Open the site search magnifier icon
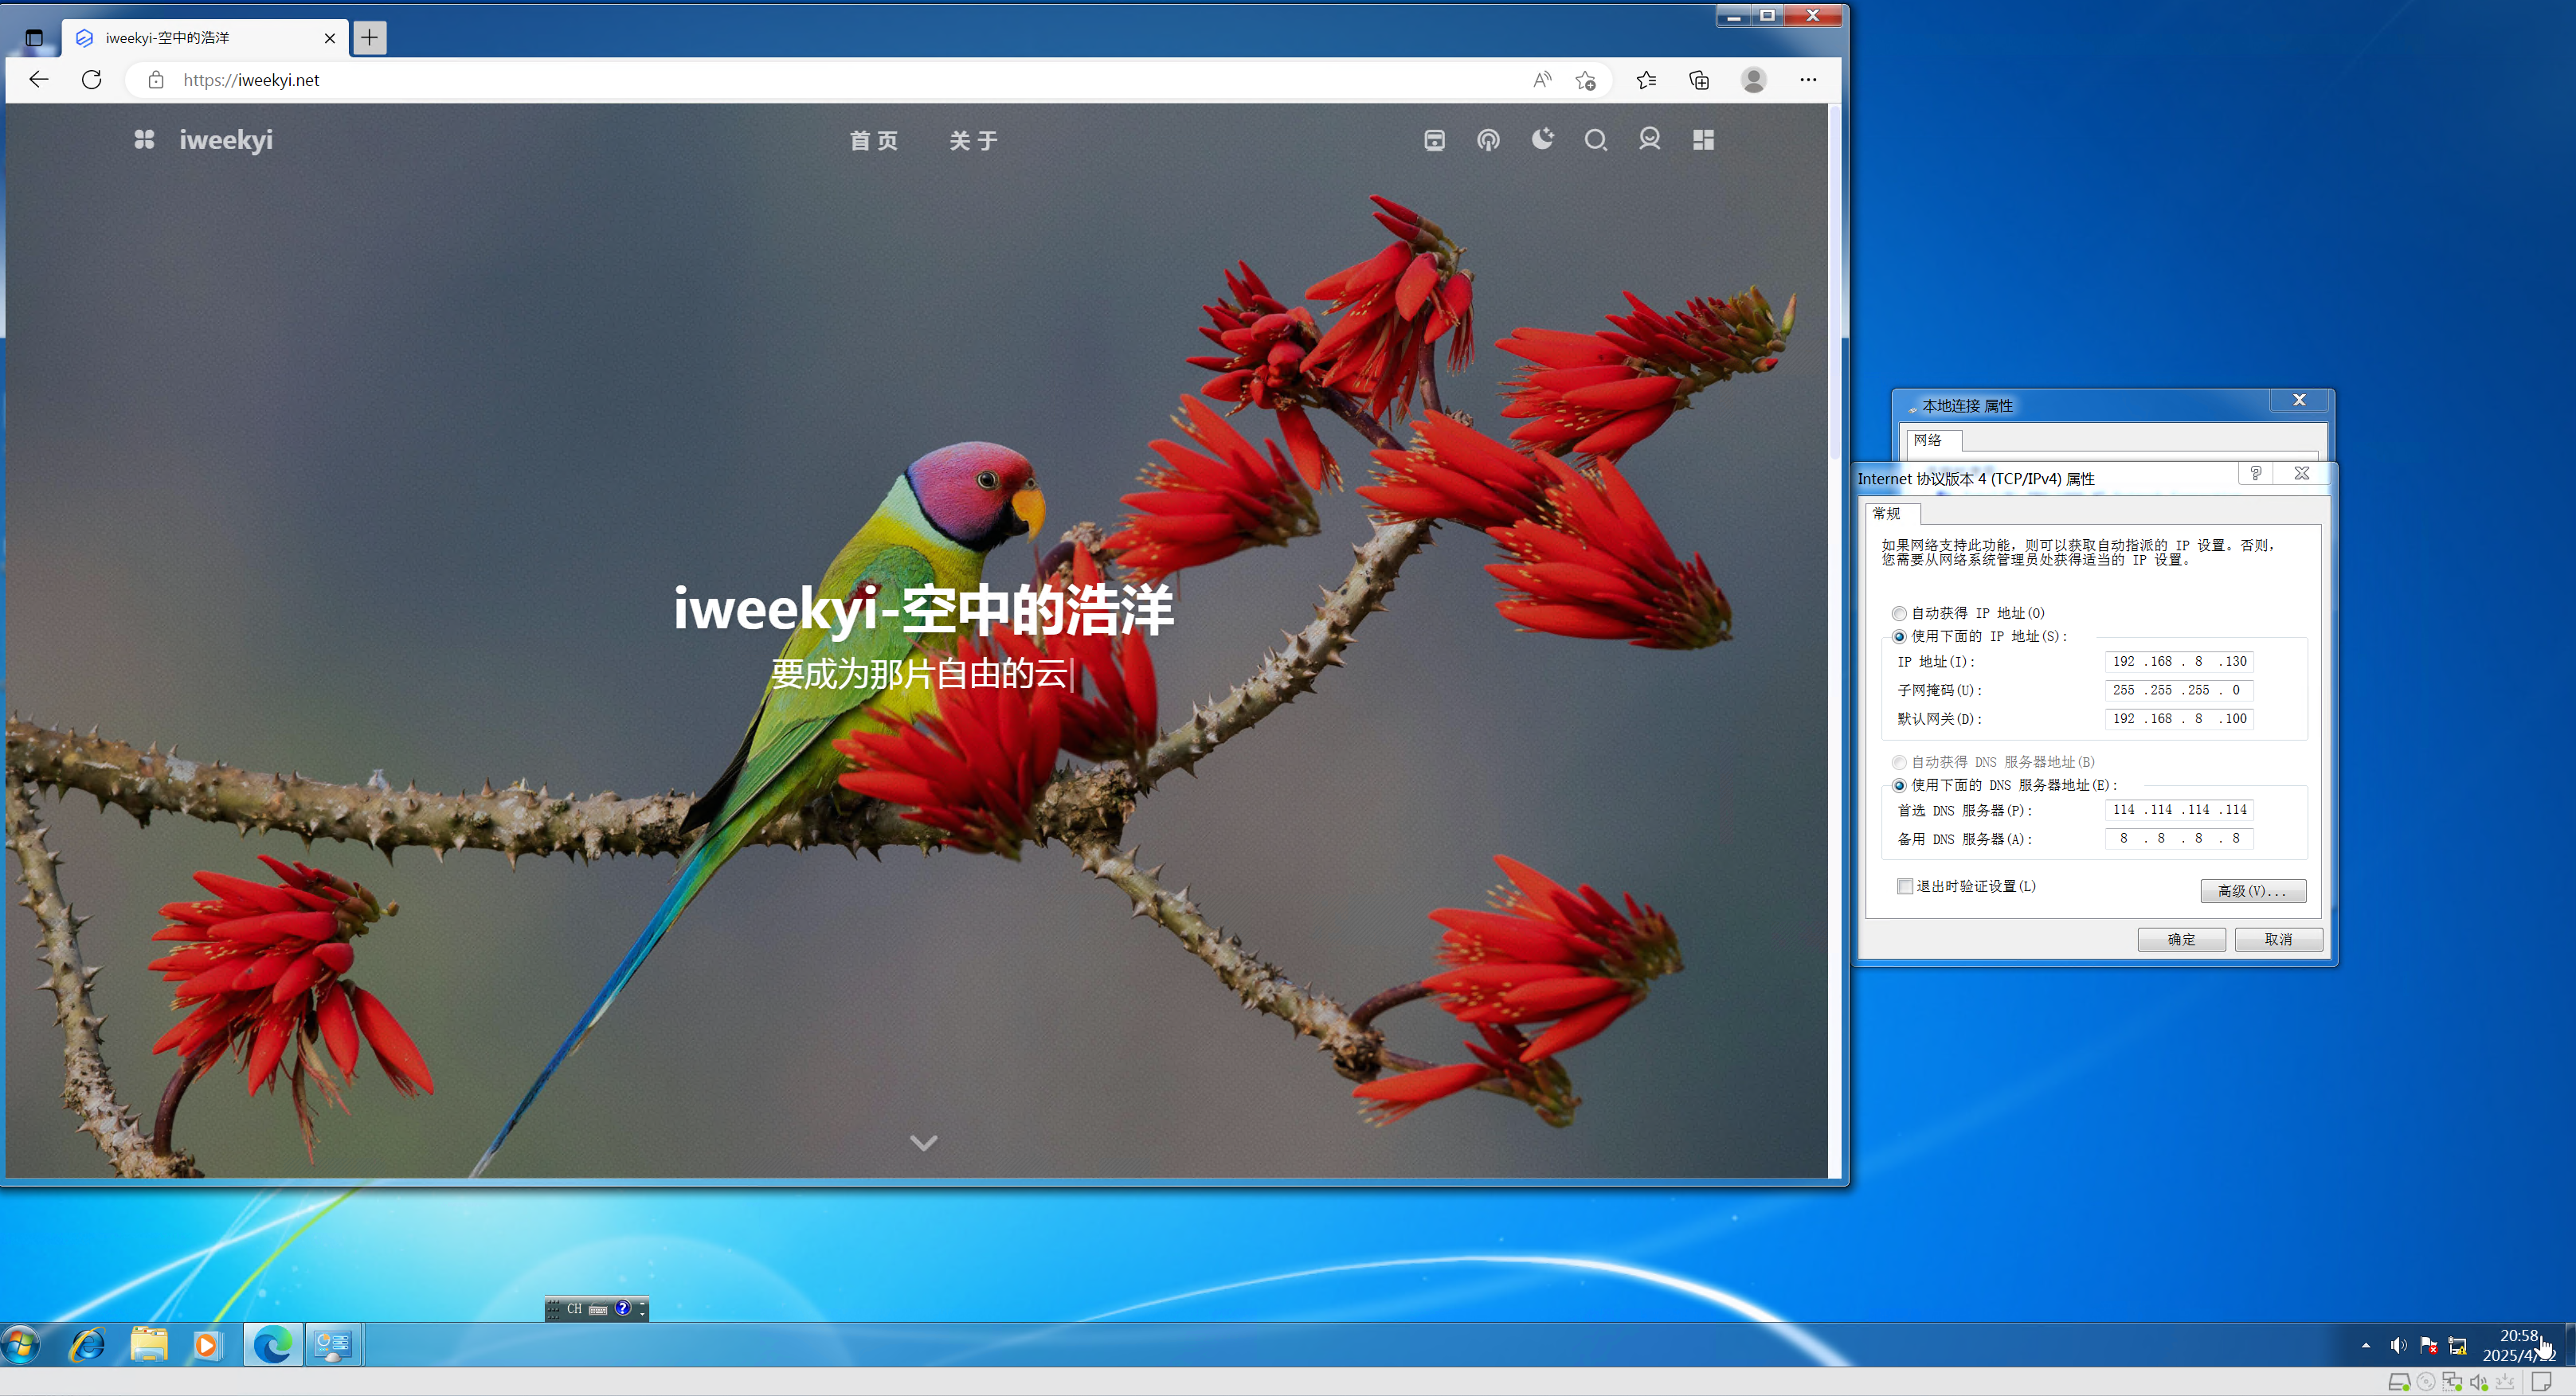The width and height of the screenshot is (2576, 1396). coord(1595,140)
